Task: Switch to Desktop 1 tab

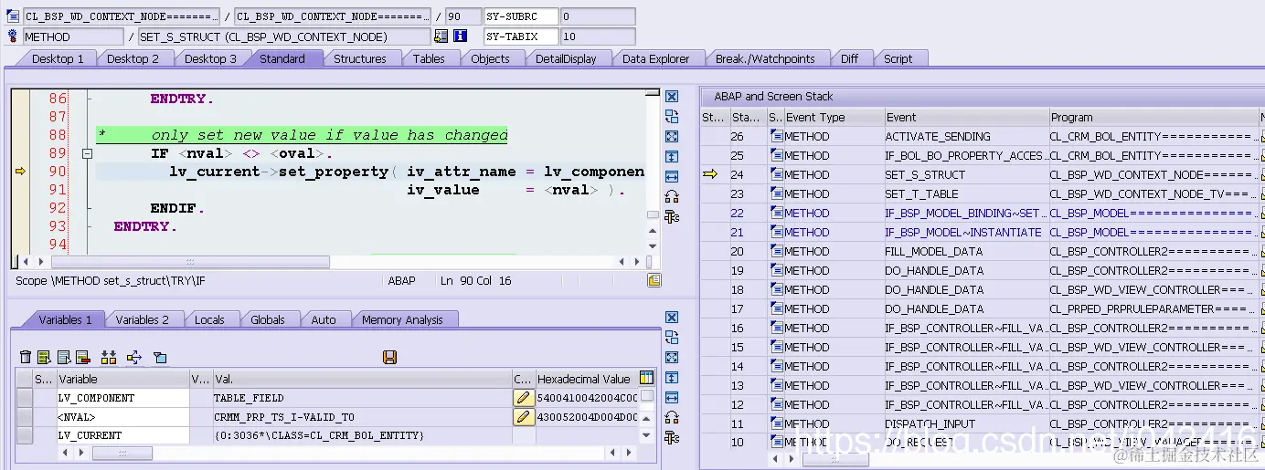Action: pyautogui.click(x=58, y=58)
